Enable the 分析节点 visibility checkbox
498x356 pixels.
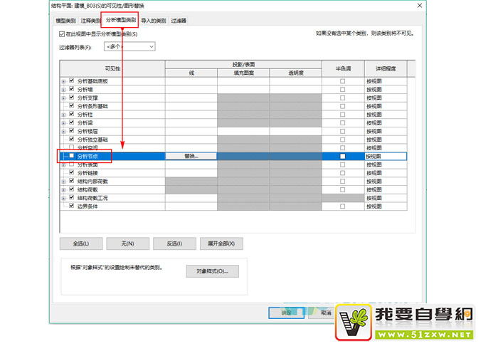pyautogui.click(x=72, y=156)
